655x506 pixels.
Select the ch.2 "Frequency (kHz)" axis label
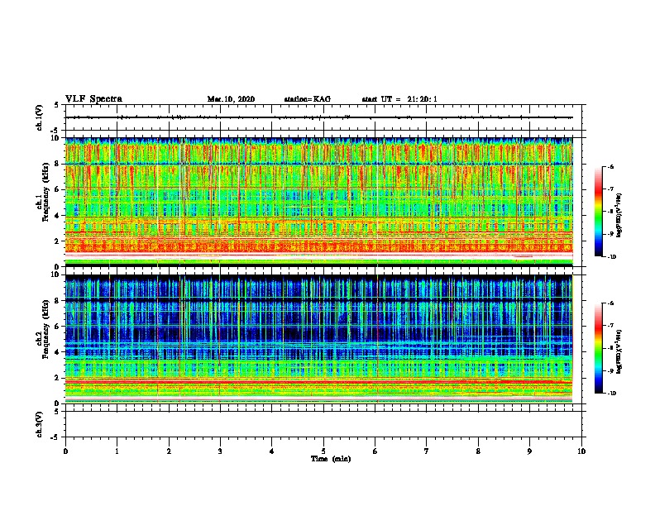point(45,329)
